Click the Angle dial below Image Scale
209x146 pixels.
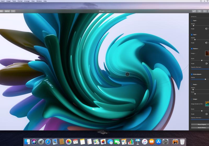206,114
